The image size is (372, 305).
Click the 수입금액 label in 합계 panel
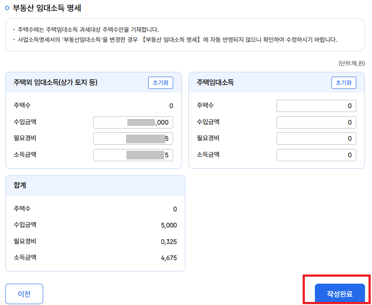coord(25,225)
